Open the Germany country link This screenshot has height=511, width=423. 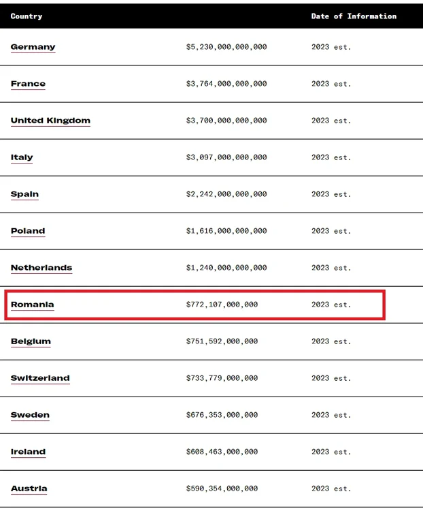point(33,47)
